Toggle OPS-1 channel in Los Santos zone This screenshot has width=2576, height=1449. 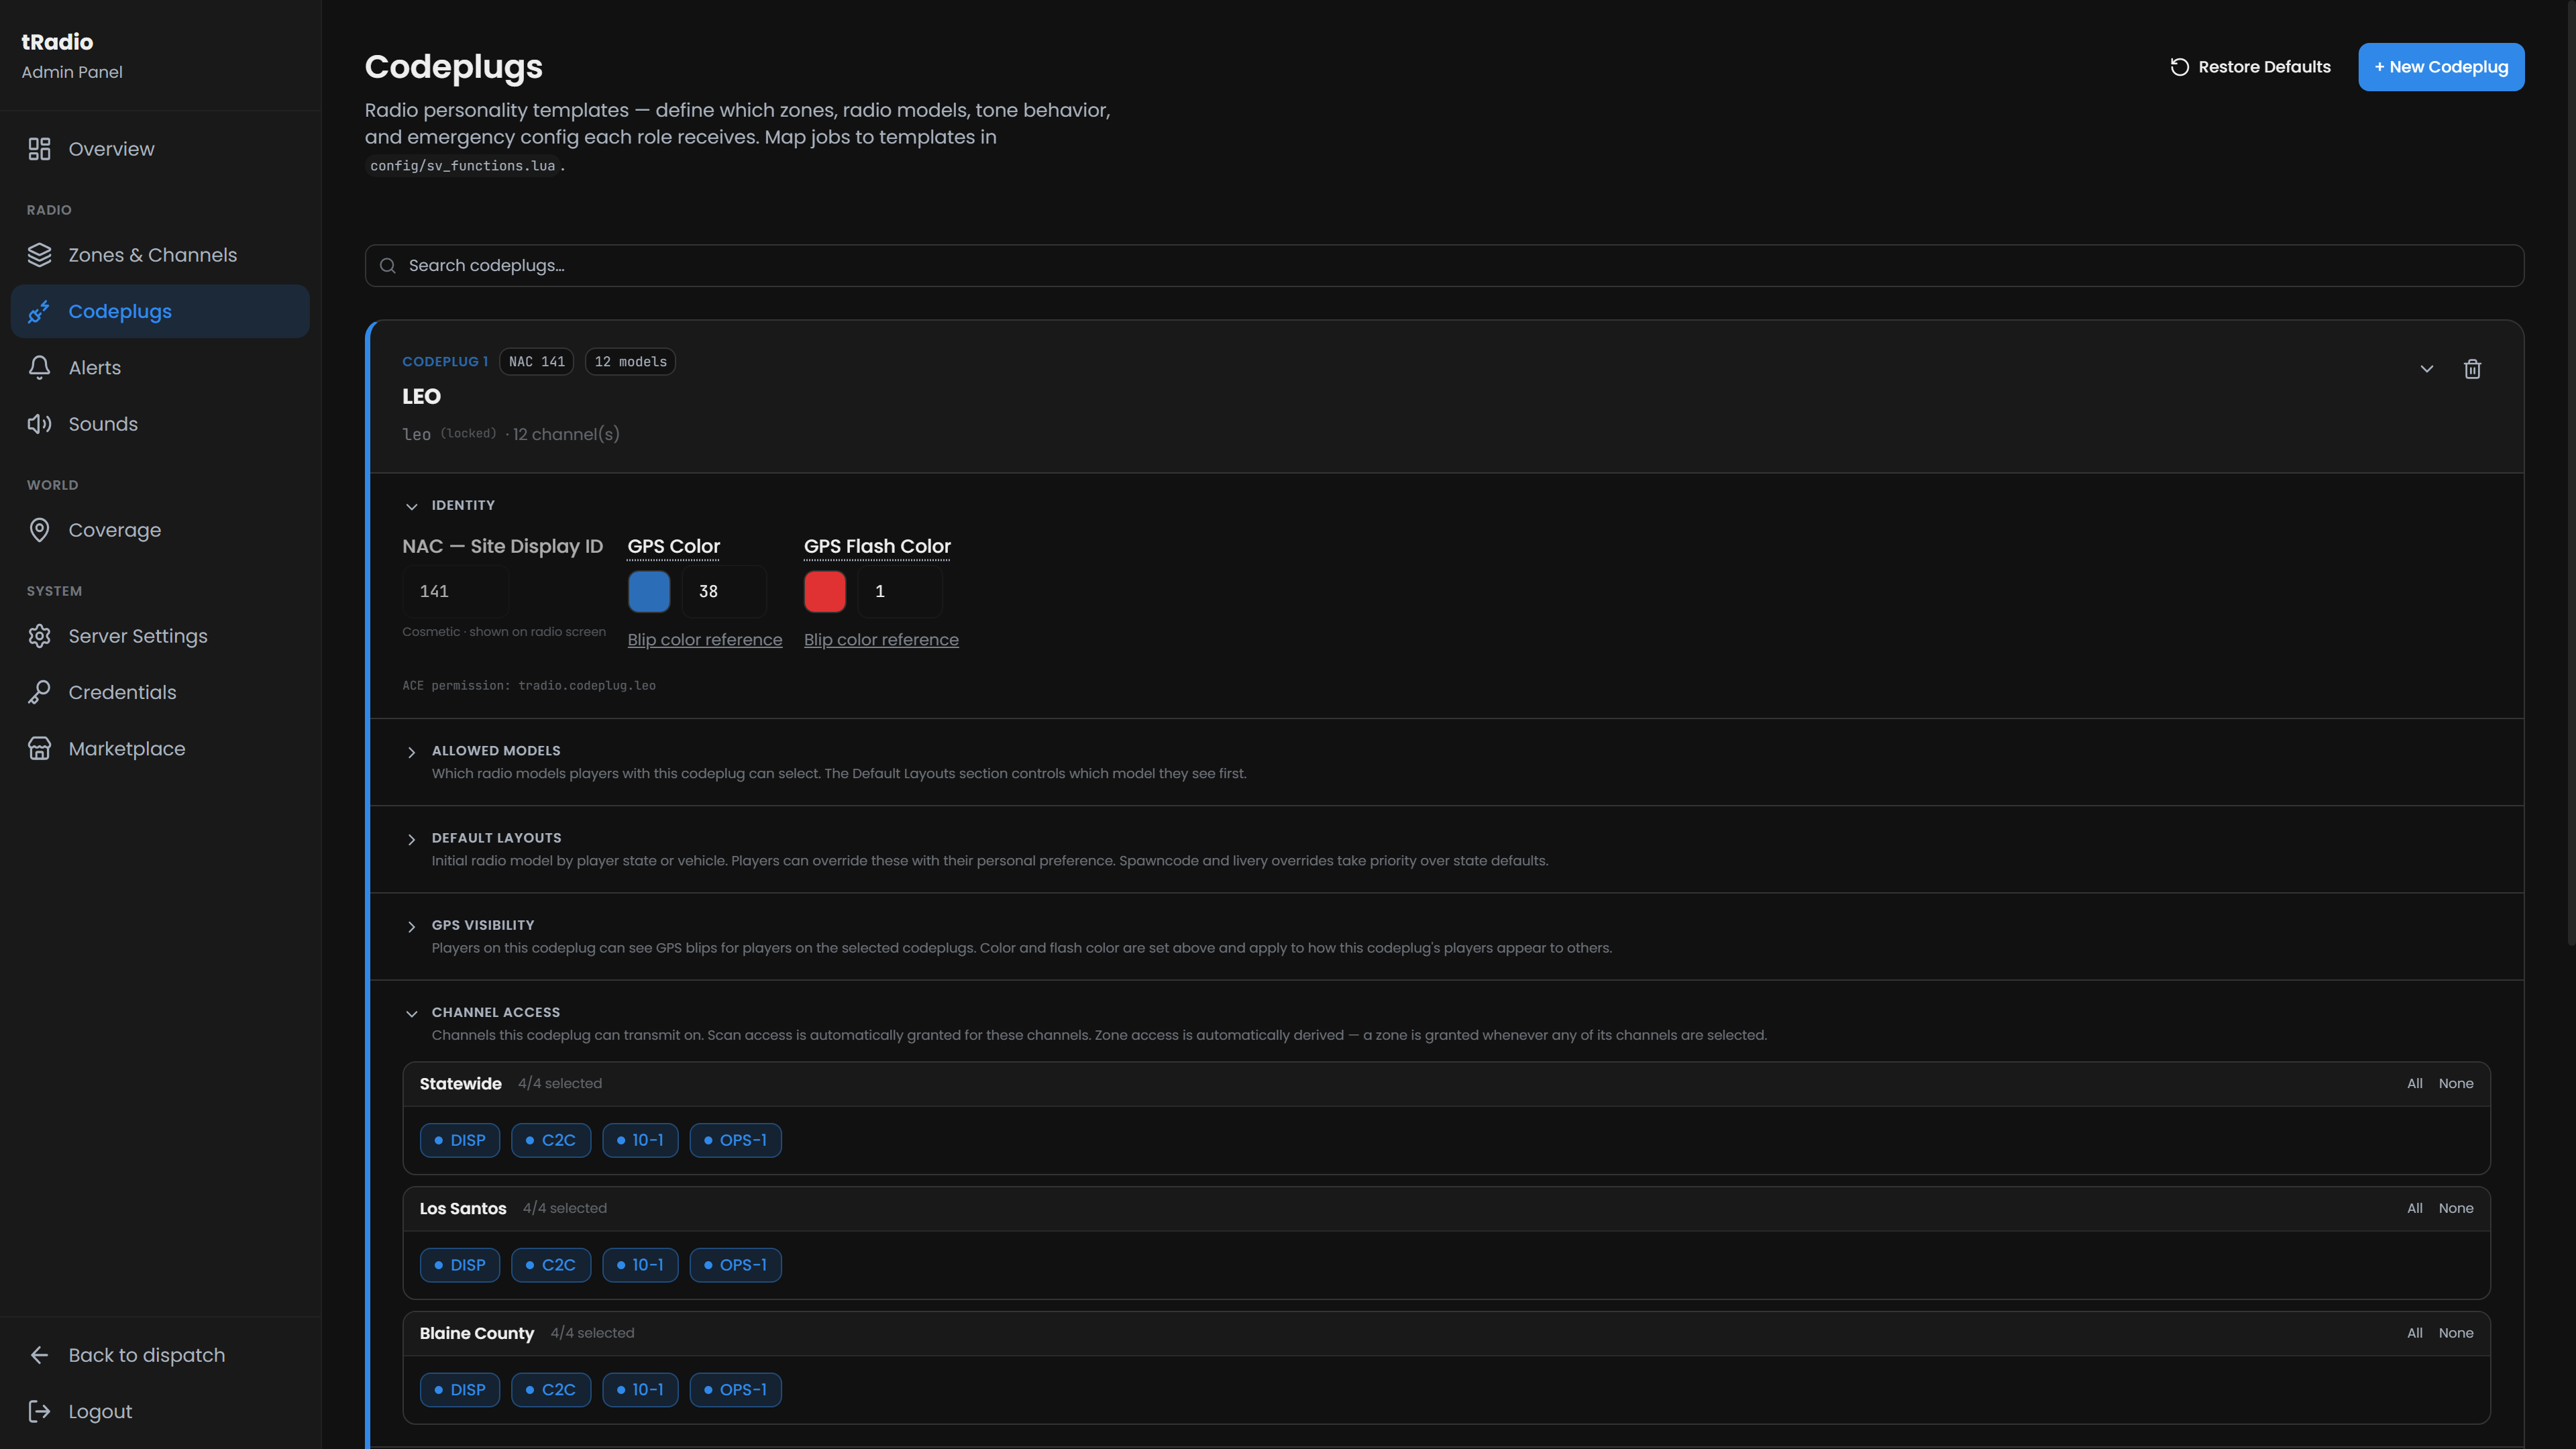(735, 1265)
